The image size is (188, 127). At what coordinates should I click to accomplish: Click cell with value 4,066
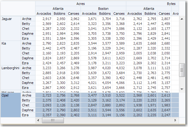click(x=119, y=83)
